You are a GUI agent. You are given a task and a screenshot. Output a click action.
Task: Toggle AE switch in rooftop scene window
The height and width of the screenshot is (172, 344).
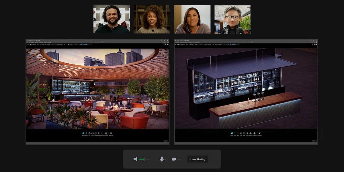(x=82, y=44)
